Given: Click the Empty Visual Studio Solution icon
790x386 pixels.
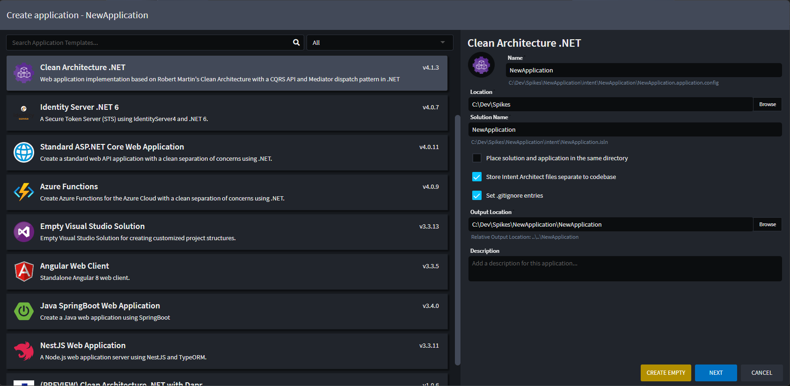Looking at the screenshot, I should (x=24, y=232).
